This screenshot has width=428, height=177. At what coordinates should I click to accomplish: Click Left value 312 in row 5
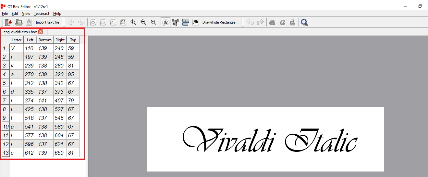[30, 83]
